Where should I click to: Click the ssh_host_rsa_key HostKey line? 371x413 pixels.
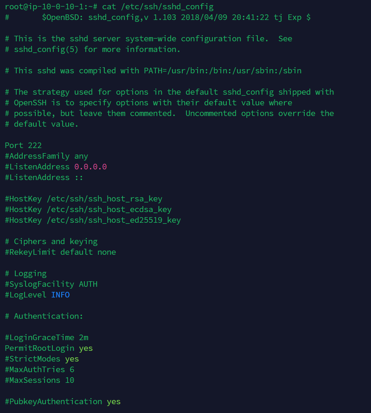point(83,199)
